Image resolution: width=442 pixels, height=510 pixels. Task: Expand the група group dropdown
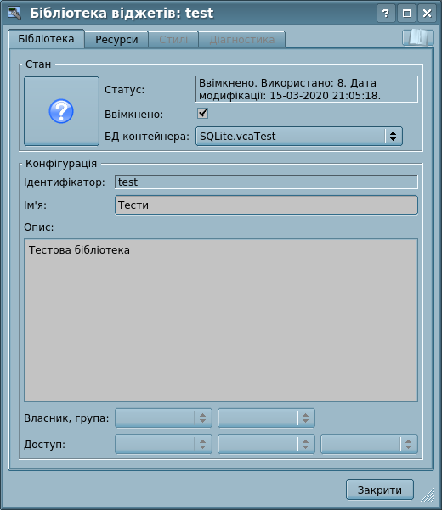tap(266, 418)
